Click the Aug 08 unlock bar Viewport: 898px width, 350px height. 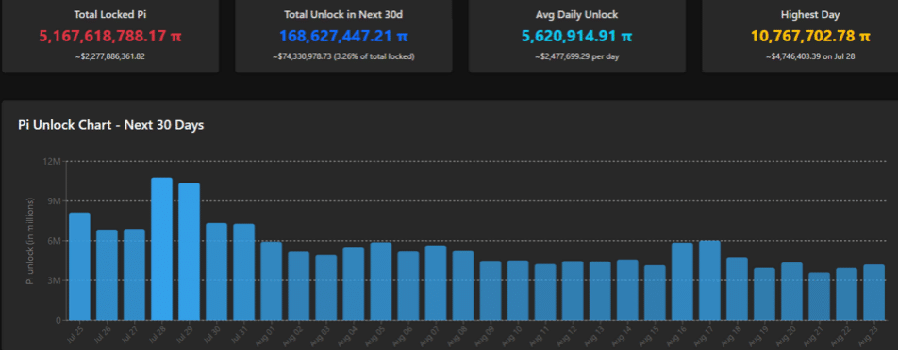pos(463,285)
